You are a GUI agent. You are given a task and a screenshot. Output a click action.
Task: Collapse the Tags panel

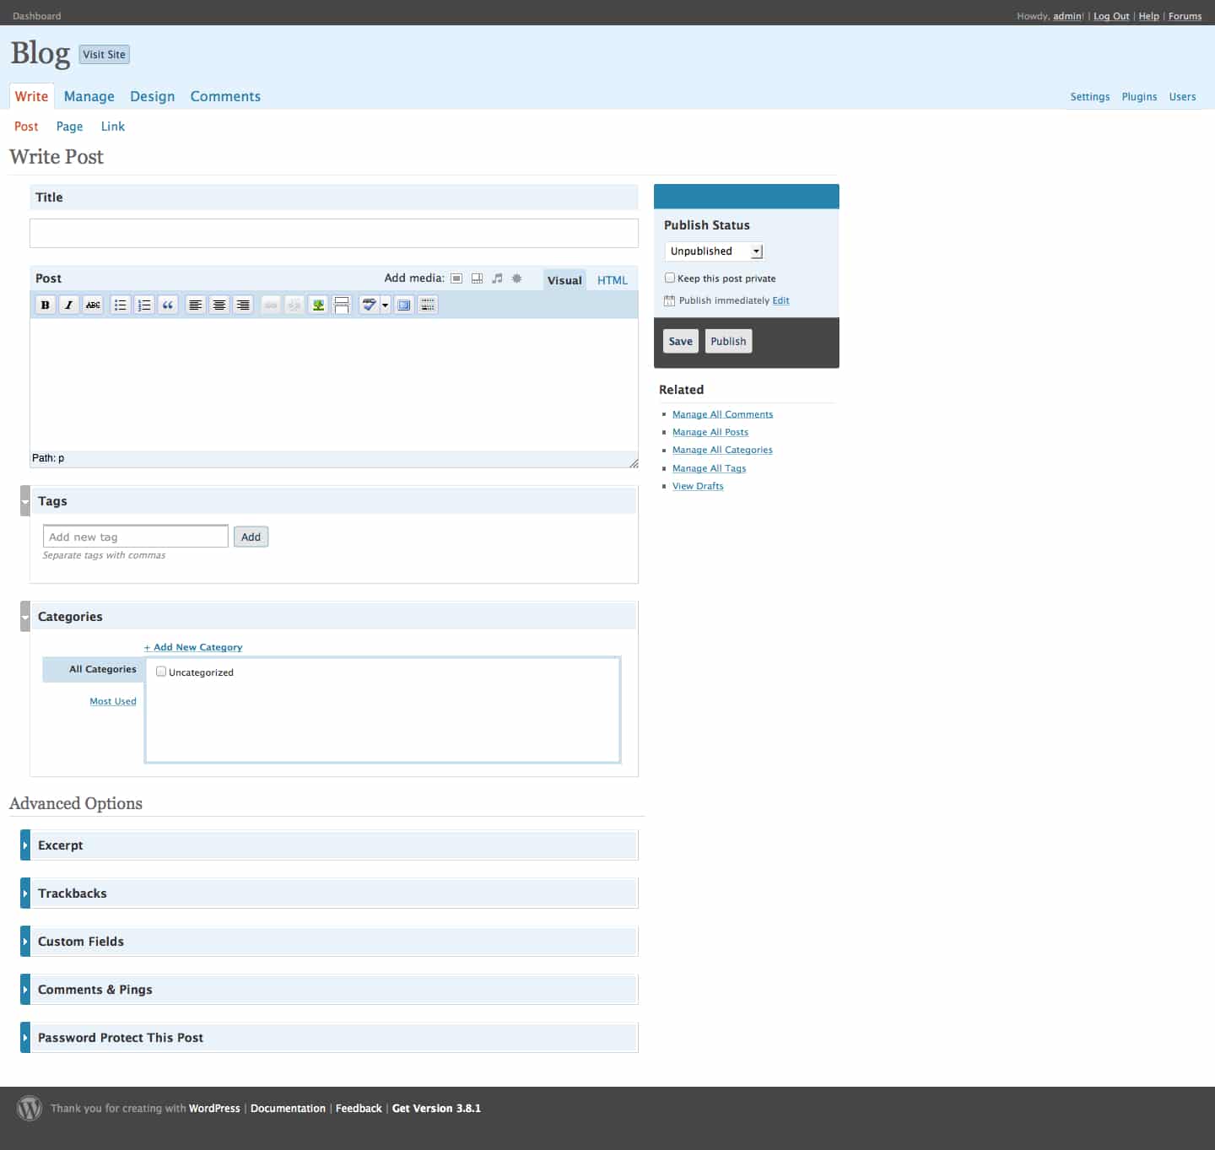click(25, 501)
